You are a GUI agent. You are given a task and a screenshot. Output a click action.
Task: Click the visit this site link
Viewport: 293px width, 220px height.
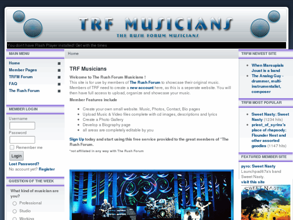coord(253,182)
